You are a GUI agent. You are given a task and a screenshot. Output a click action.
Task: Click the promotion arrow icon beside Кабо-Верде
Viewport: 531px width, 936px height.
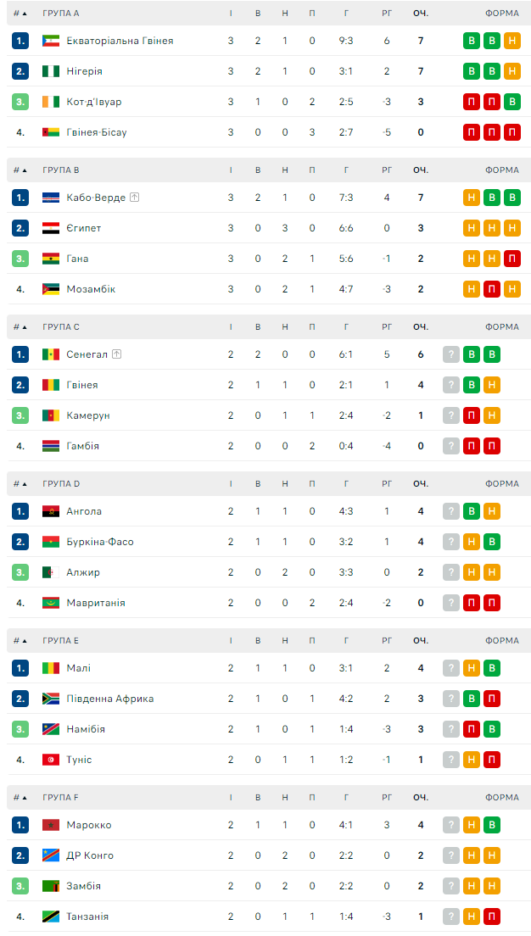coord(134,198)
